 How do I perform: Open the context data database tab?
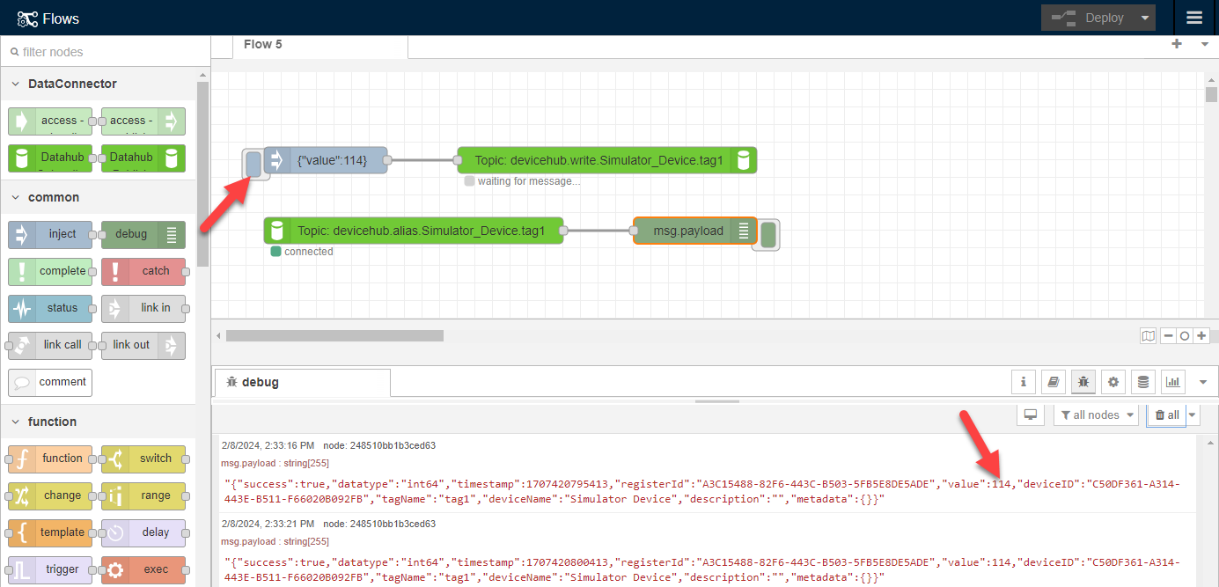(1143, 382)
